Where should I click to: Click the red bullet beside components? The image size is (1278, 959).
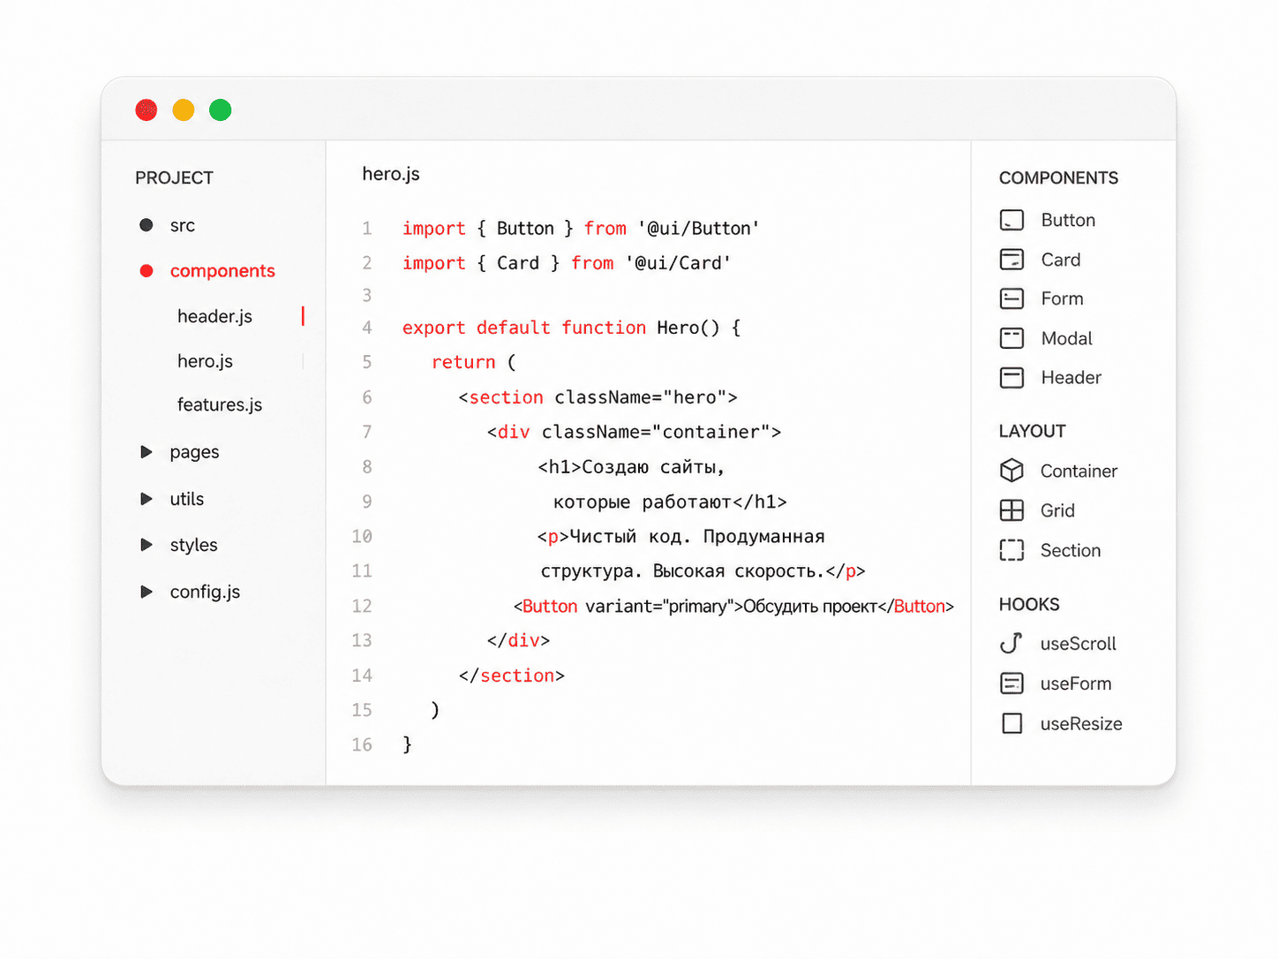point(147,270)
